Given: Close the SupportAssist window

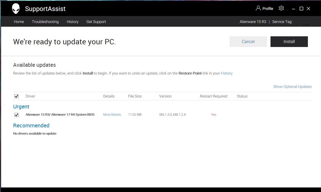Looking at the screenshot, I should click(308, 9).
